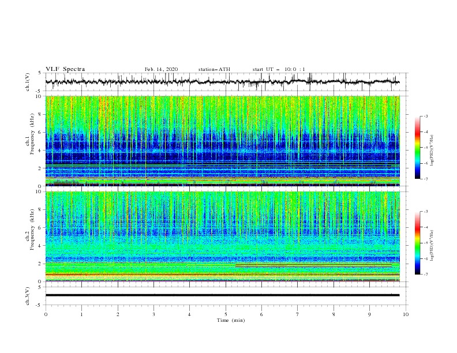457x353 pixels.
Task: Click the time axis "4" tick label
Action: (189, 314)
